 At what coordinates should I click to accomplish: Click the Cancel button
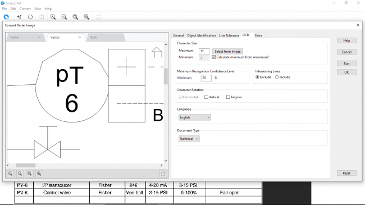(x=346, y=52)
